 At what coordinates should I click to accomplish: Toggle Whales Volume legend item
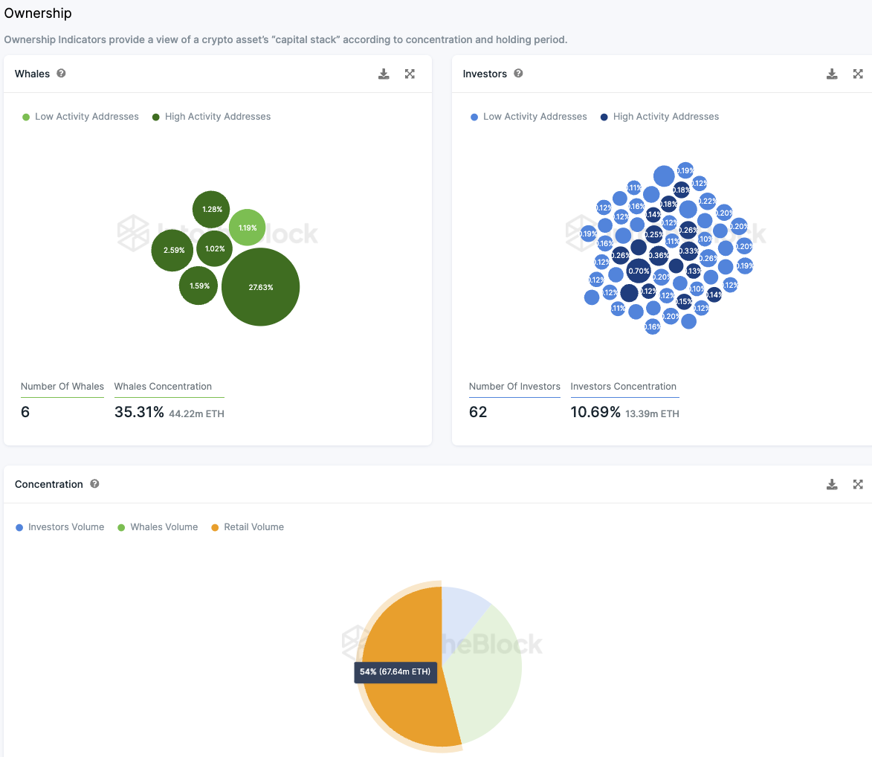(158, 527)
